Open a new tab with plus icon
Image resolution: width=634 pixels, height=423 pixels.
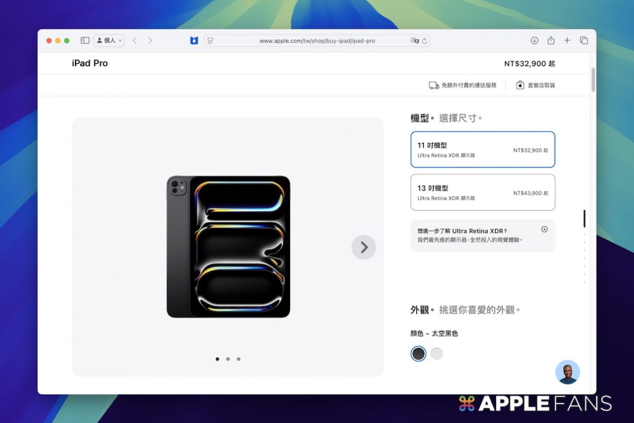[x=567, y=40]
